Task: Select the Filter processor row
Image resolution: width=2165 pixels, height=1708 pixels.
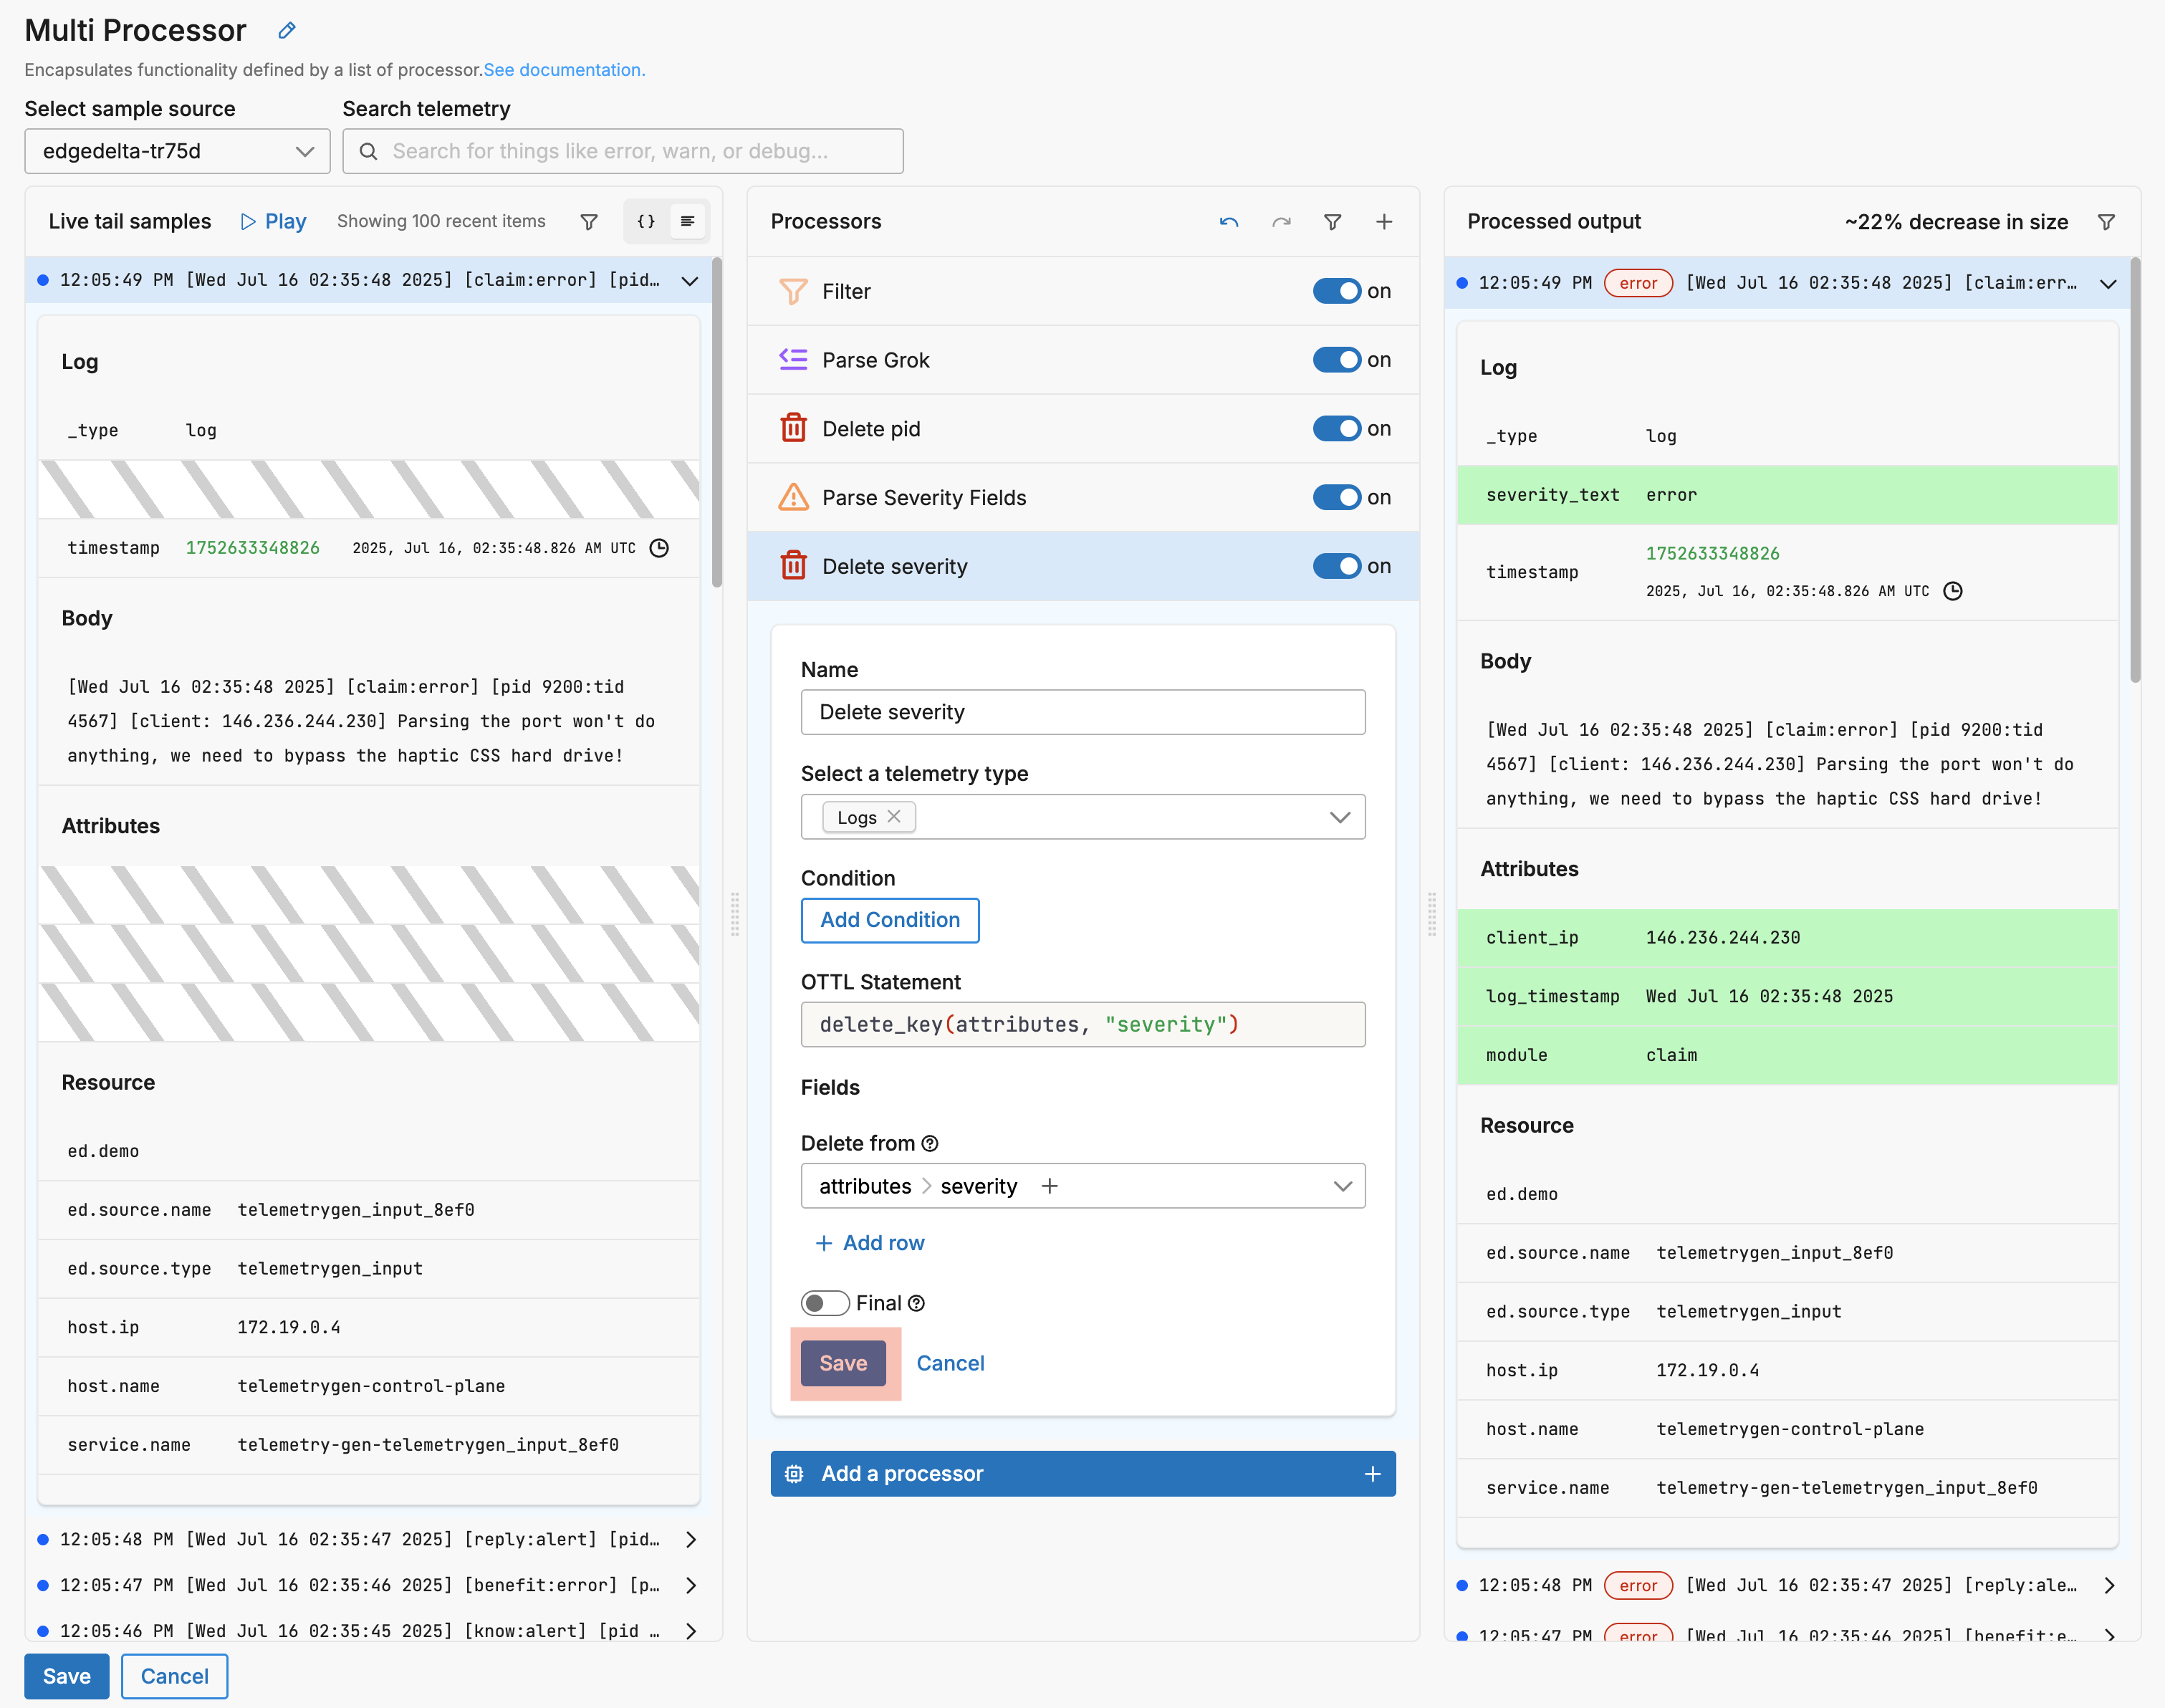Action: click(x=1083, y=291)
